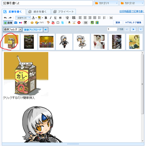The width and height of the screenshot is (145, 146).
Task: Select the dark phone screenshot thumbnail
Action: 29,42
